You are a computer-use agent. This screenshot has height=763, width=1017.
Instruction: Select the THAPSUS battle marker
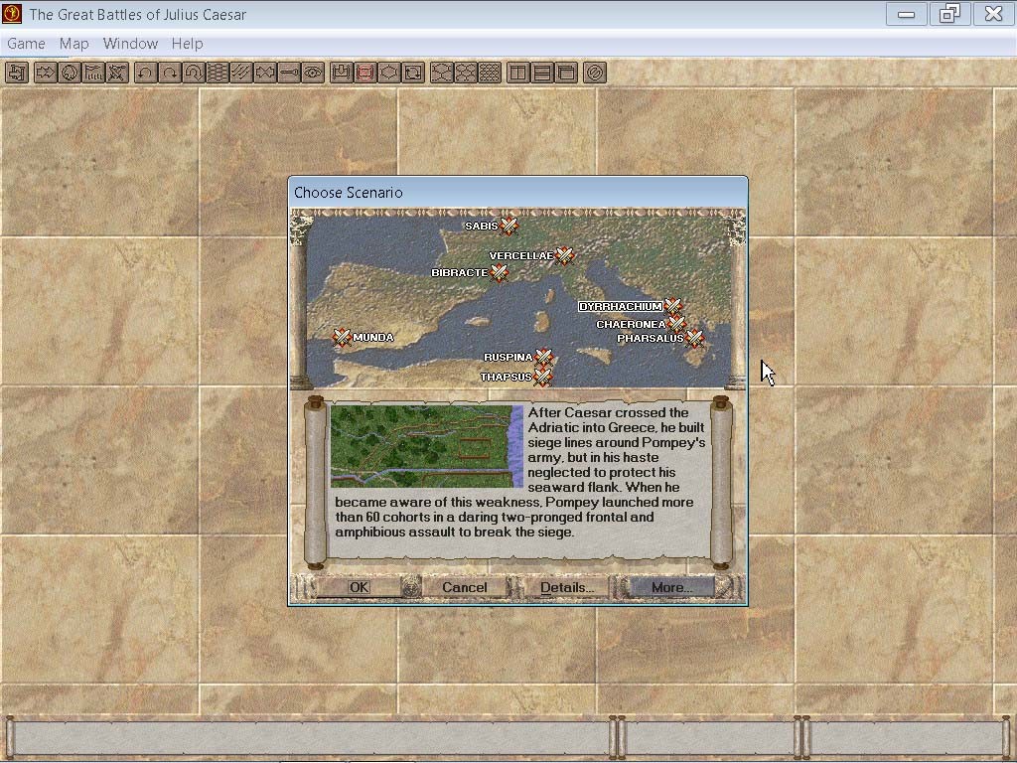543,377
